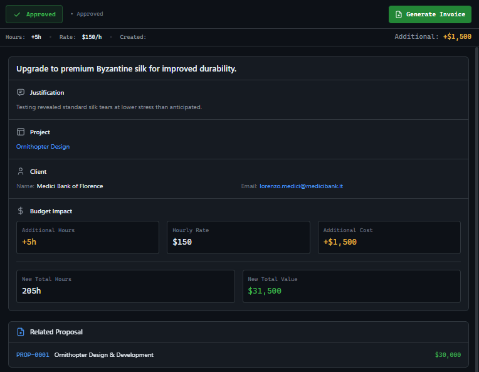Click the checkmark icon in Approved badge
This screenshot has height=372, width=479.
(17, 14)
